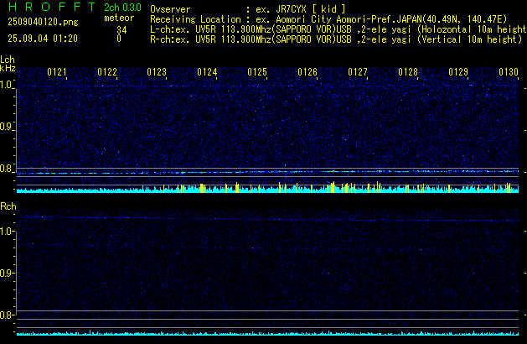Click the date stamp 25.09.04 01:20
This screenshot has width=527, height=344.
[x=43, y=39]
